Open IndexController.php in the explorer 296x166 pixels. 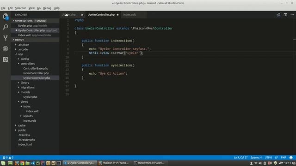[36, 73]
